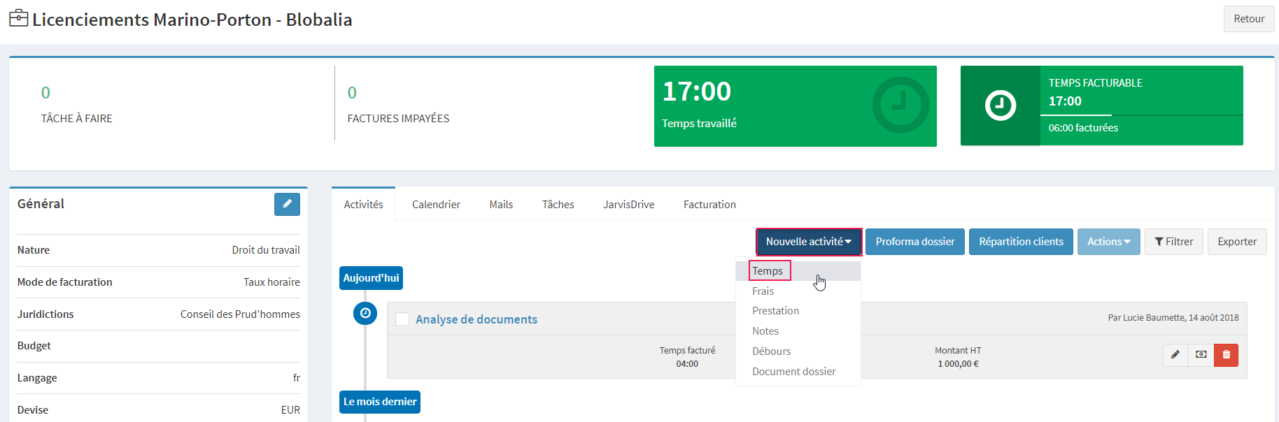The width and height of the screenshot is (1279, 422).
Task: Open the Mails tab
Action: [x=501, y=204]
